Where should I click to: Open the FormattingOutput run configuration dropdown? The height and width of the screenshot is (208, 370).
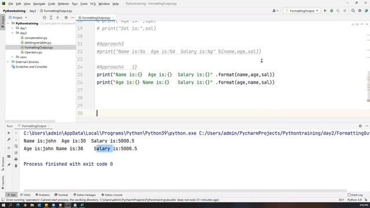(302, 10)
